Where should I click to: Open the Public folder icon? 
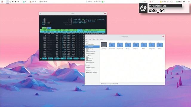click(x=144, y=45)
